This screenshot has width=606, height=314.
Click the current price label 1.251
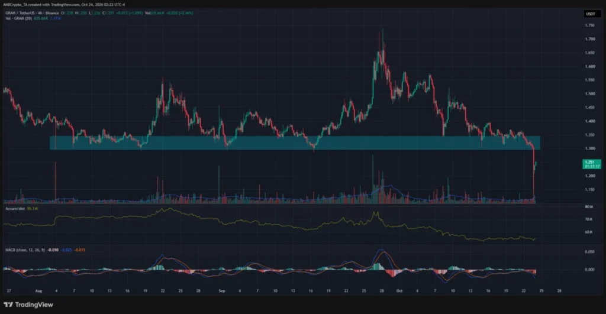[592, 164]
